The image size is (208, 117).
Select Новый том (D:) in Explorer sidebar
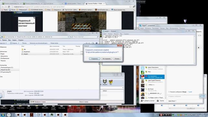tap(5, 70)
